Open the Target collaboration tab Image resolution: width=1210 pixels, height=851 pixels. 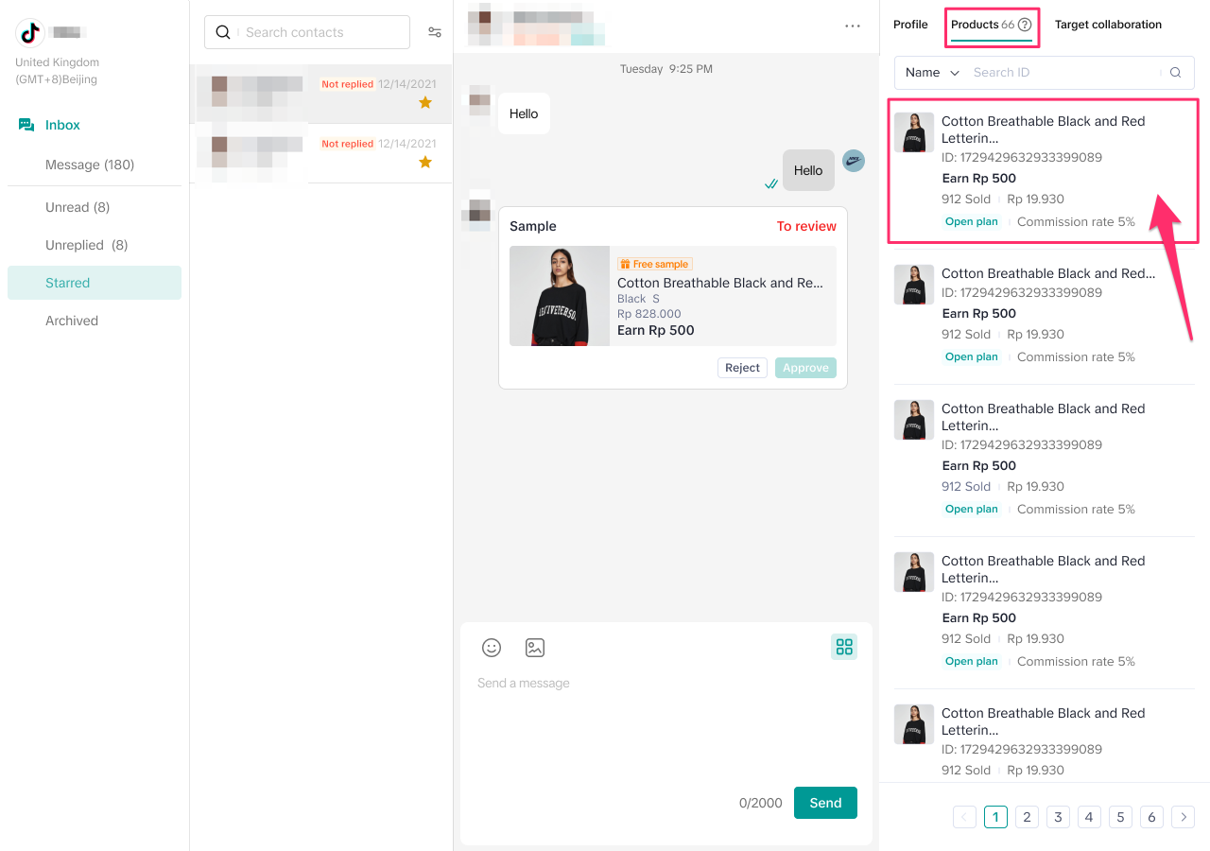tap(1108, 25)
